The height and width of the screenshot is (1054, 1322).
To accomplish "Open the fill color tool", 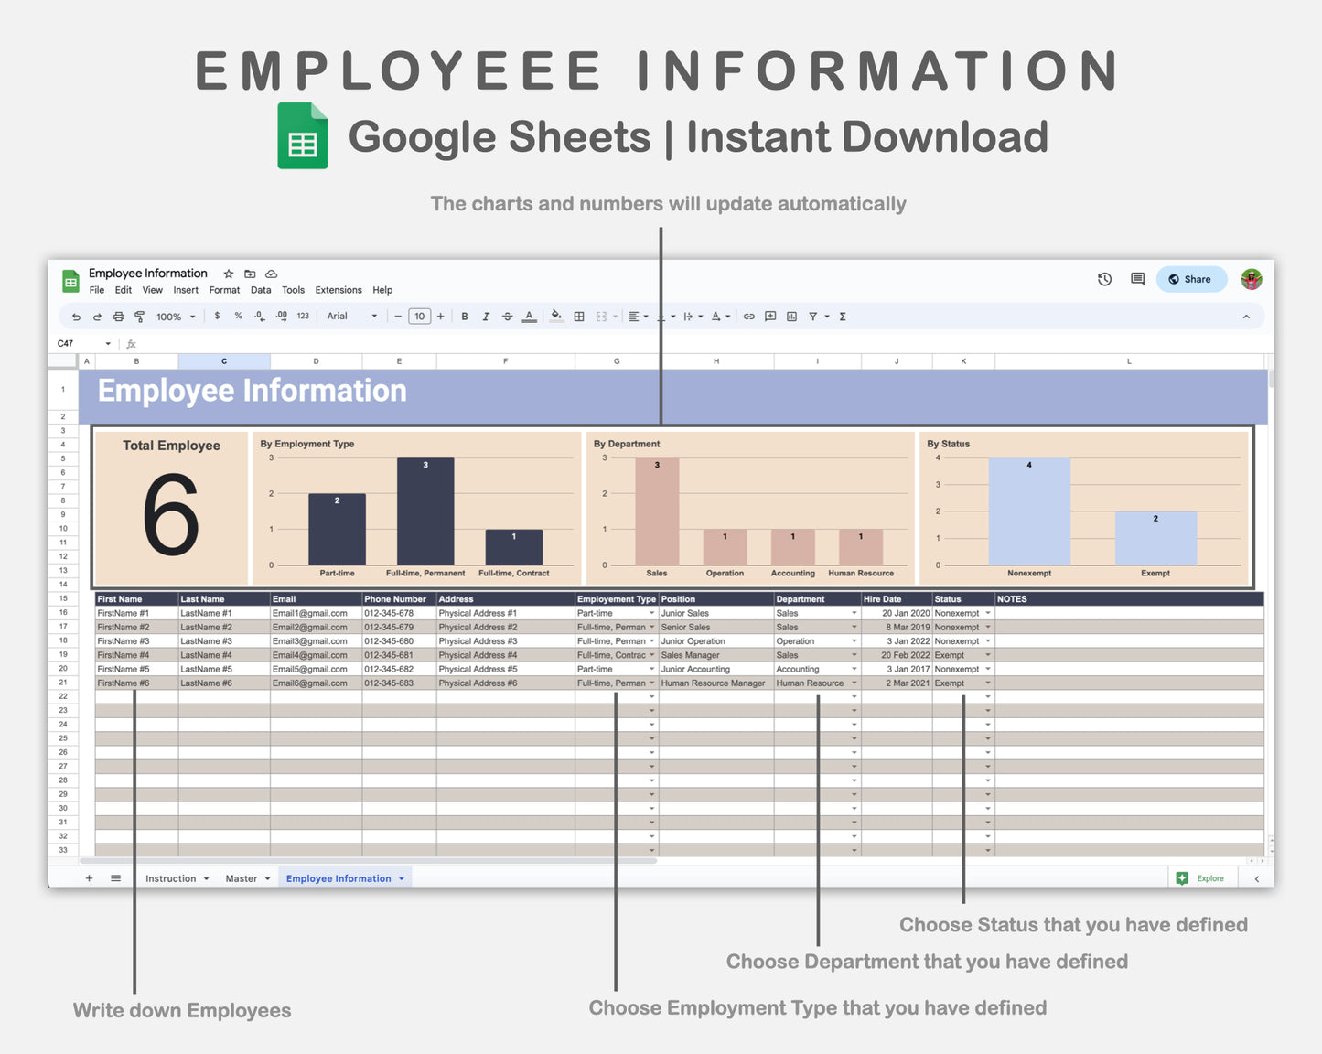I will pos(556,316).
